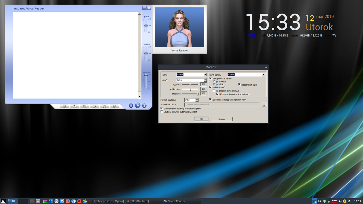The height and width of the screenshot is (204, 363).
Task: Launch the round blue-orange taskbar icon
Action: (x=56, y=201)
